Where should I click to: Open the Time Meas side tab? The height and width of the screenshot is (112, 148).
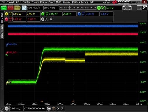(2, 17)
